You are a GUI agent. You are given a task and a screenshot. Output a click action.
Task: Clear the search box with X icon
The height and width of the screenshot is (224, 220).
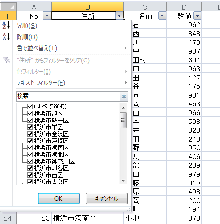124,96
